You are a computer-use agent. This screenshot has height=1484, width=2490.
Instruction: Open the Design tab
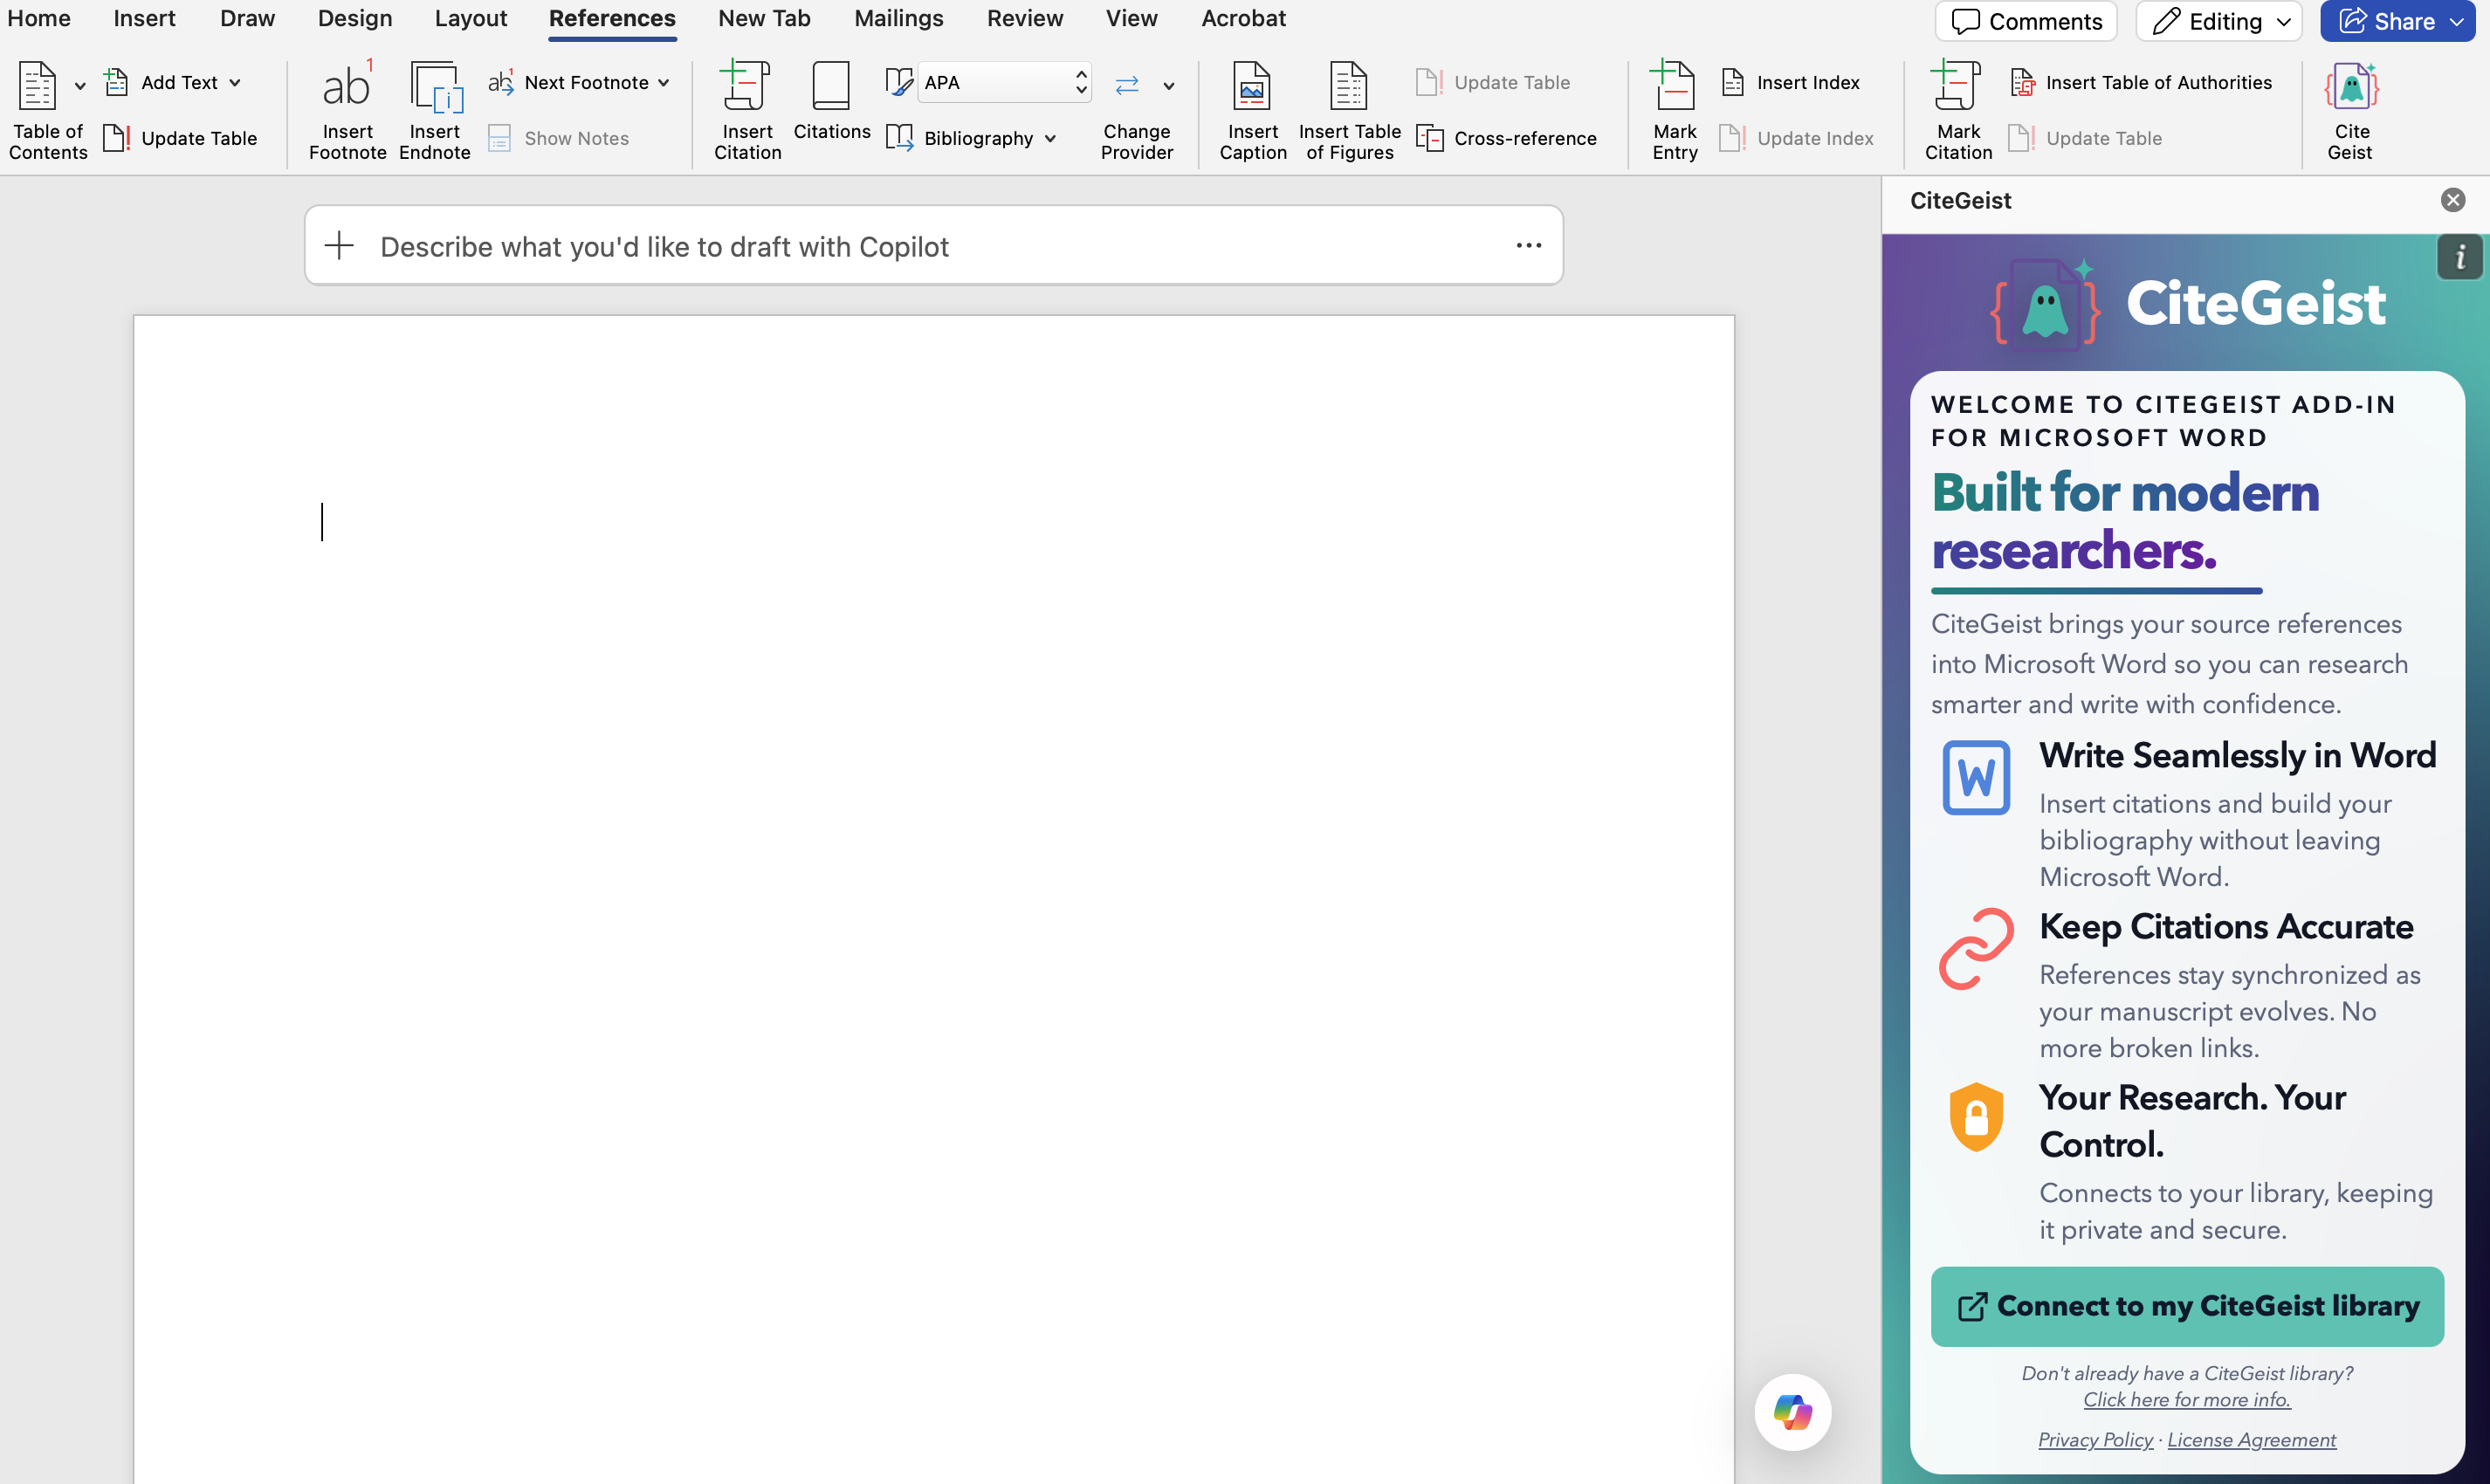[355, 18]
